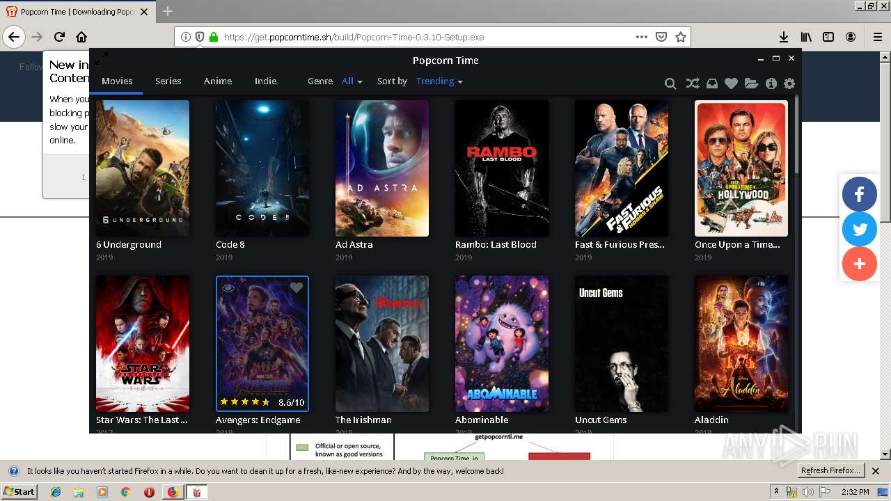Viewport: 891px width, 501px height.
Task: Click the Refresh Firefox button
Action: pyautogui.click(x=831, y=470)
